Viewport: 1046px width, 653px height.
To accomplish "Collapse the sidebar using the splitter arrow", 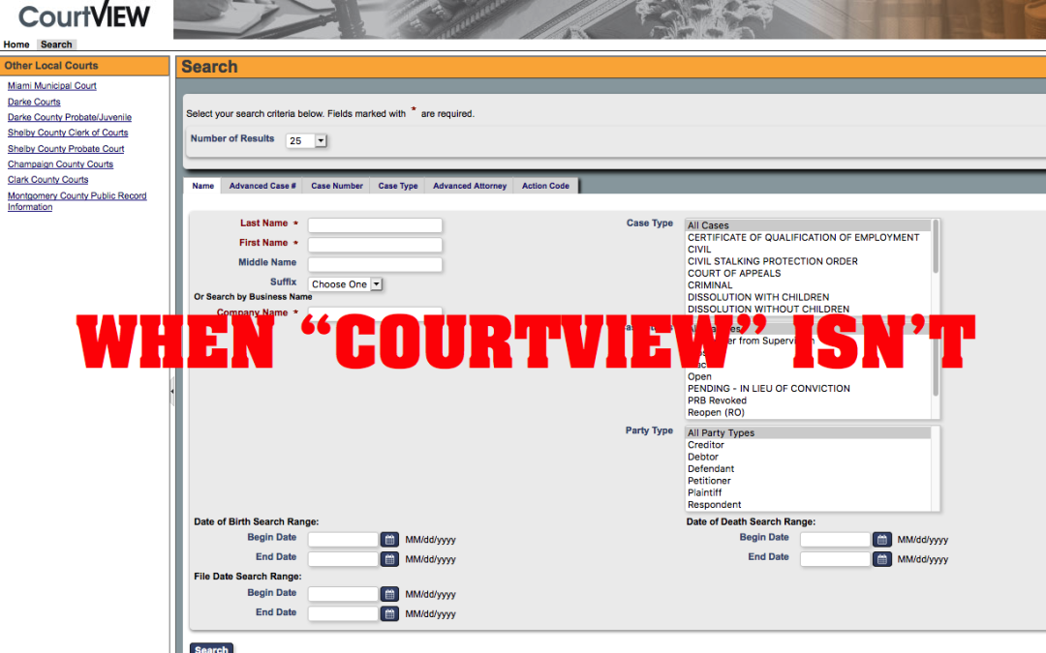I will [172, 391].
